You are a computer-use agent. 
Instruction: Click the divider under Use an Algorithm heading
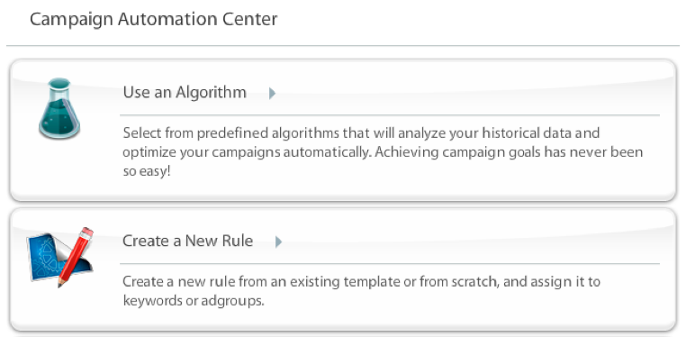pyautogui.click(x=390, y=115)
